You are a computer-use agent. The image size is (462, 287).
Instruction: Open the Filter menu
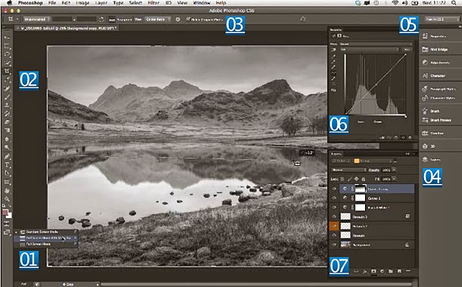coord(153,3)
